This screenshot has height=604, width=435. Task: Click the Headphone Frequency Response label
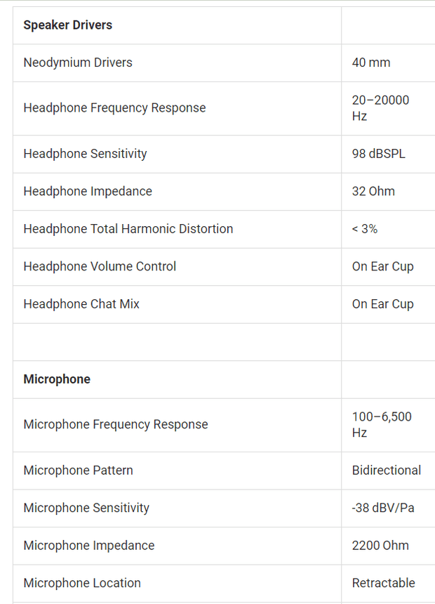pyautogui.click(x=114, y=107)
